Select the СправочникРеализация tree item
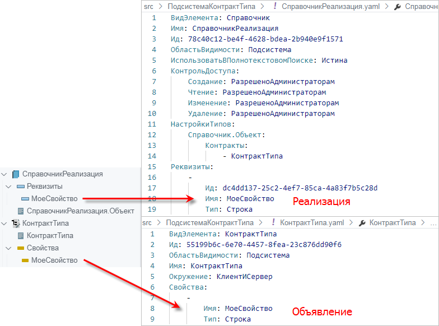Image resolution: width=439 pixels, height=326 pixels. point(63,174)
